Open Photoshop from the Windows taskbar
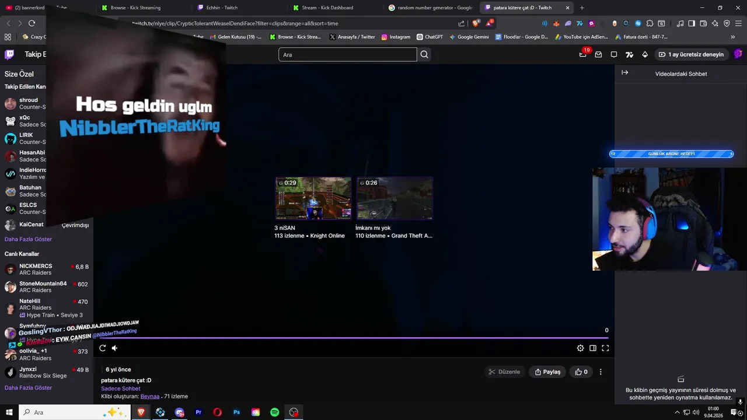Viewport: 747px width, 420px height. tap(236, 412)
